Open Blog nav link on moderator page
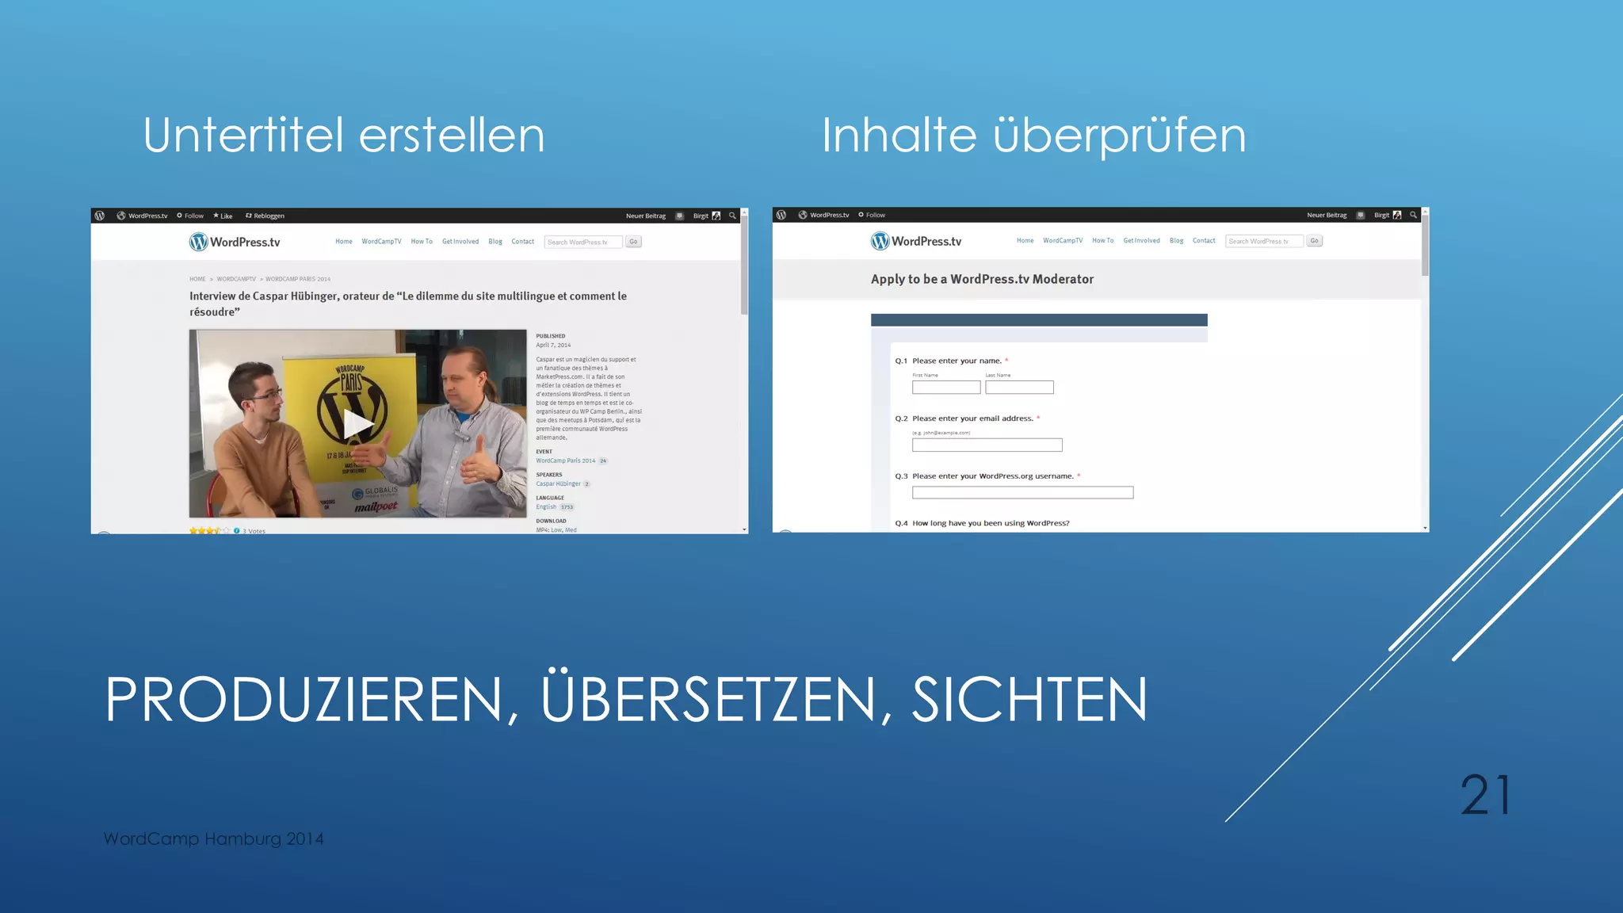This screenshot has width=1623, height=913. [x=1177, y=241]
